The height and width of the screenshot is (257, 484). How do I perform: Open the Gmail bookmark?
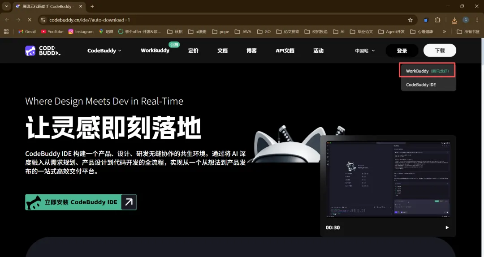click(x=27, y=31)
